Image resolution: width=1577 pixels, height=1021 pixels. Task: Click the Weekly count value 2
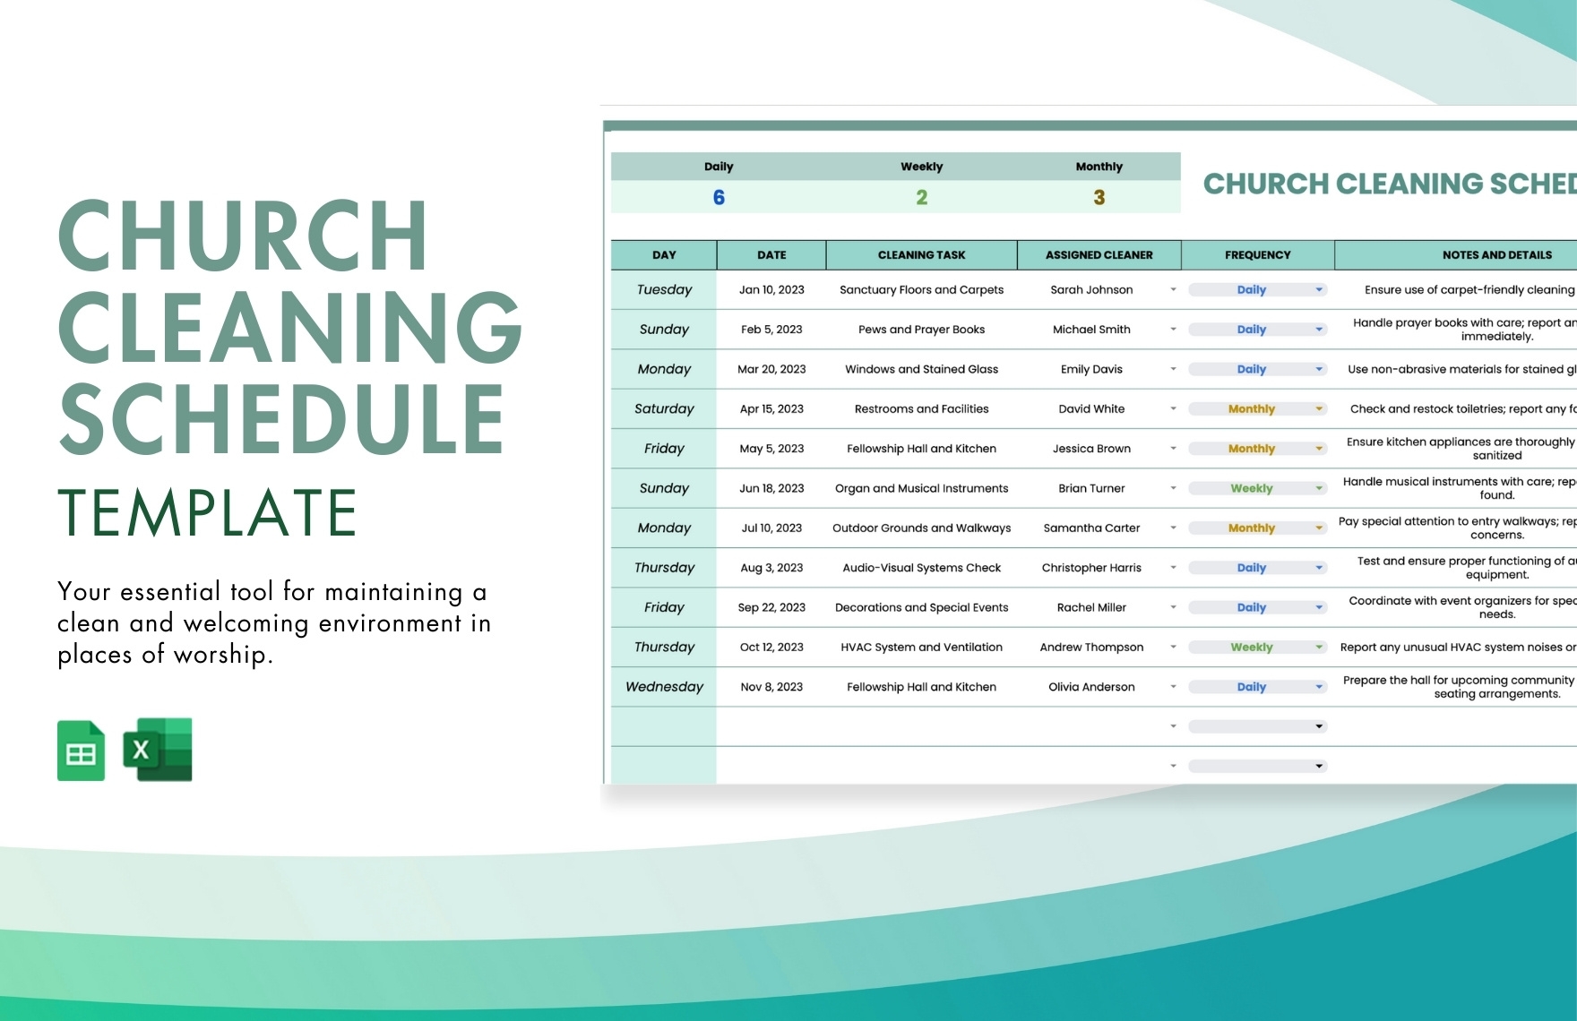pyautogui.click(x=921, y=198)
